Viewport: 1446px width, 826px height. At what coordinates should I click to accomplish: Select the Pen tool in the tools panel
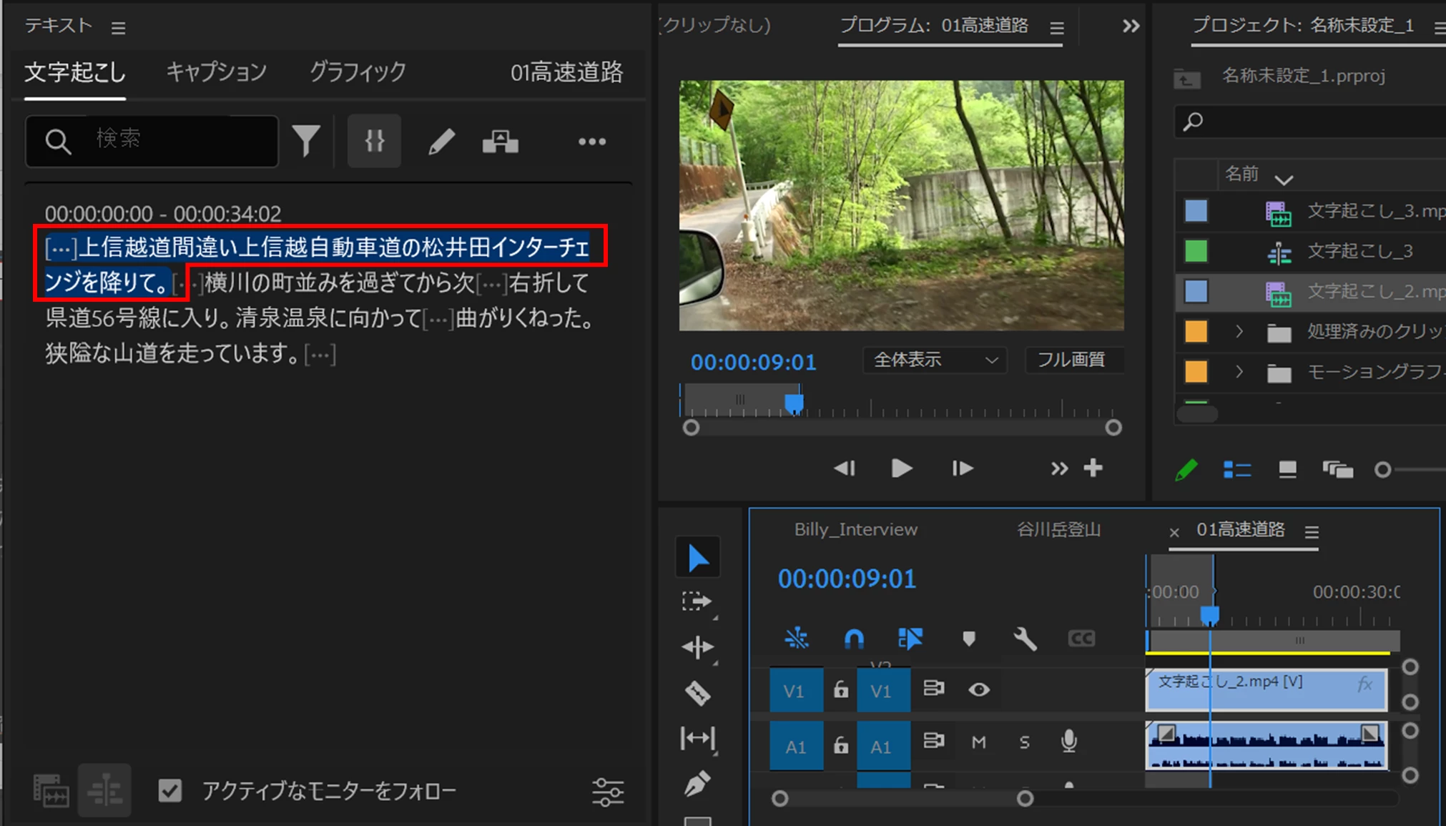point(697,784)
